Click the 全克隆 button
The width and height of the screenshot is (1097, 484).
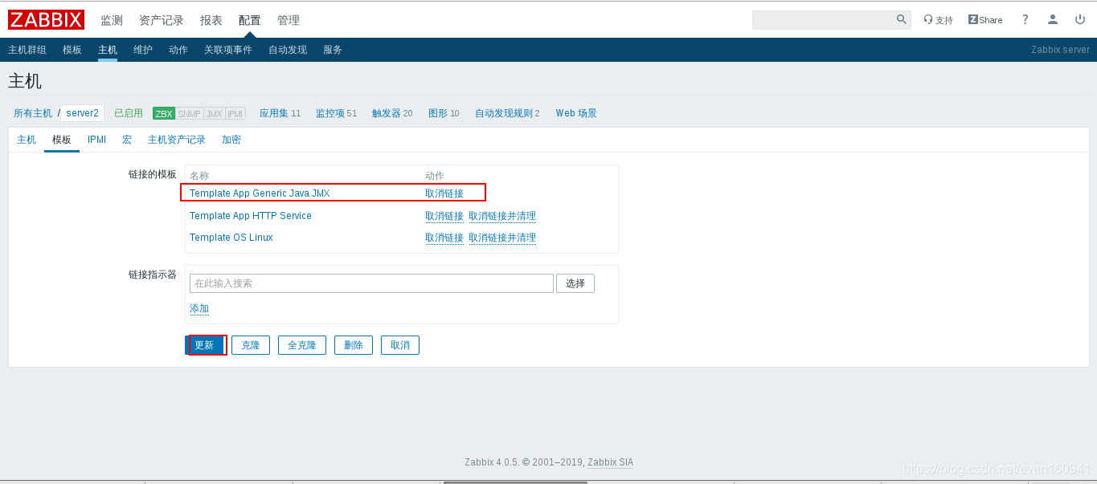click(x=302, y=345)
